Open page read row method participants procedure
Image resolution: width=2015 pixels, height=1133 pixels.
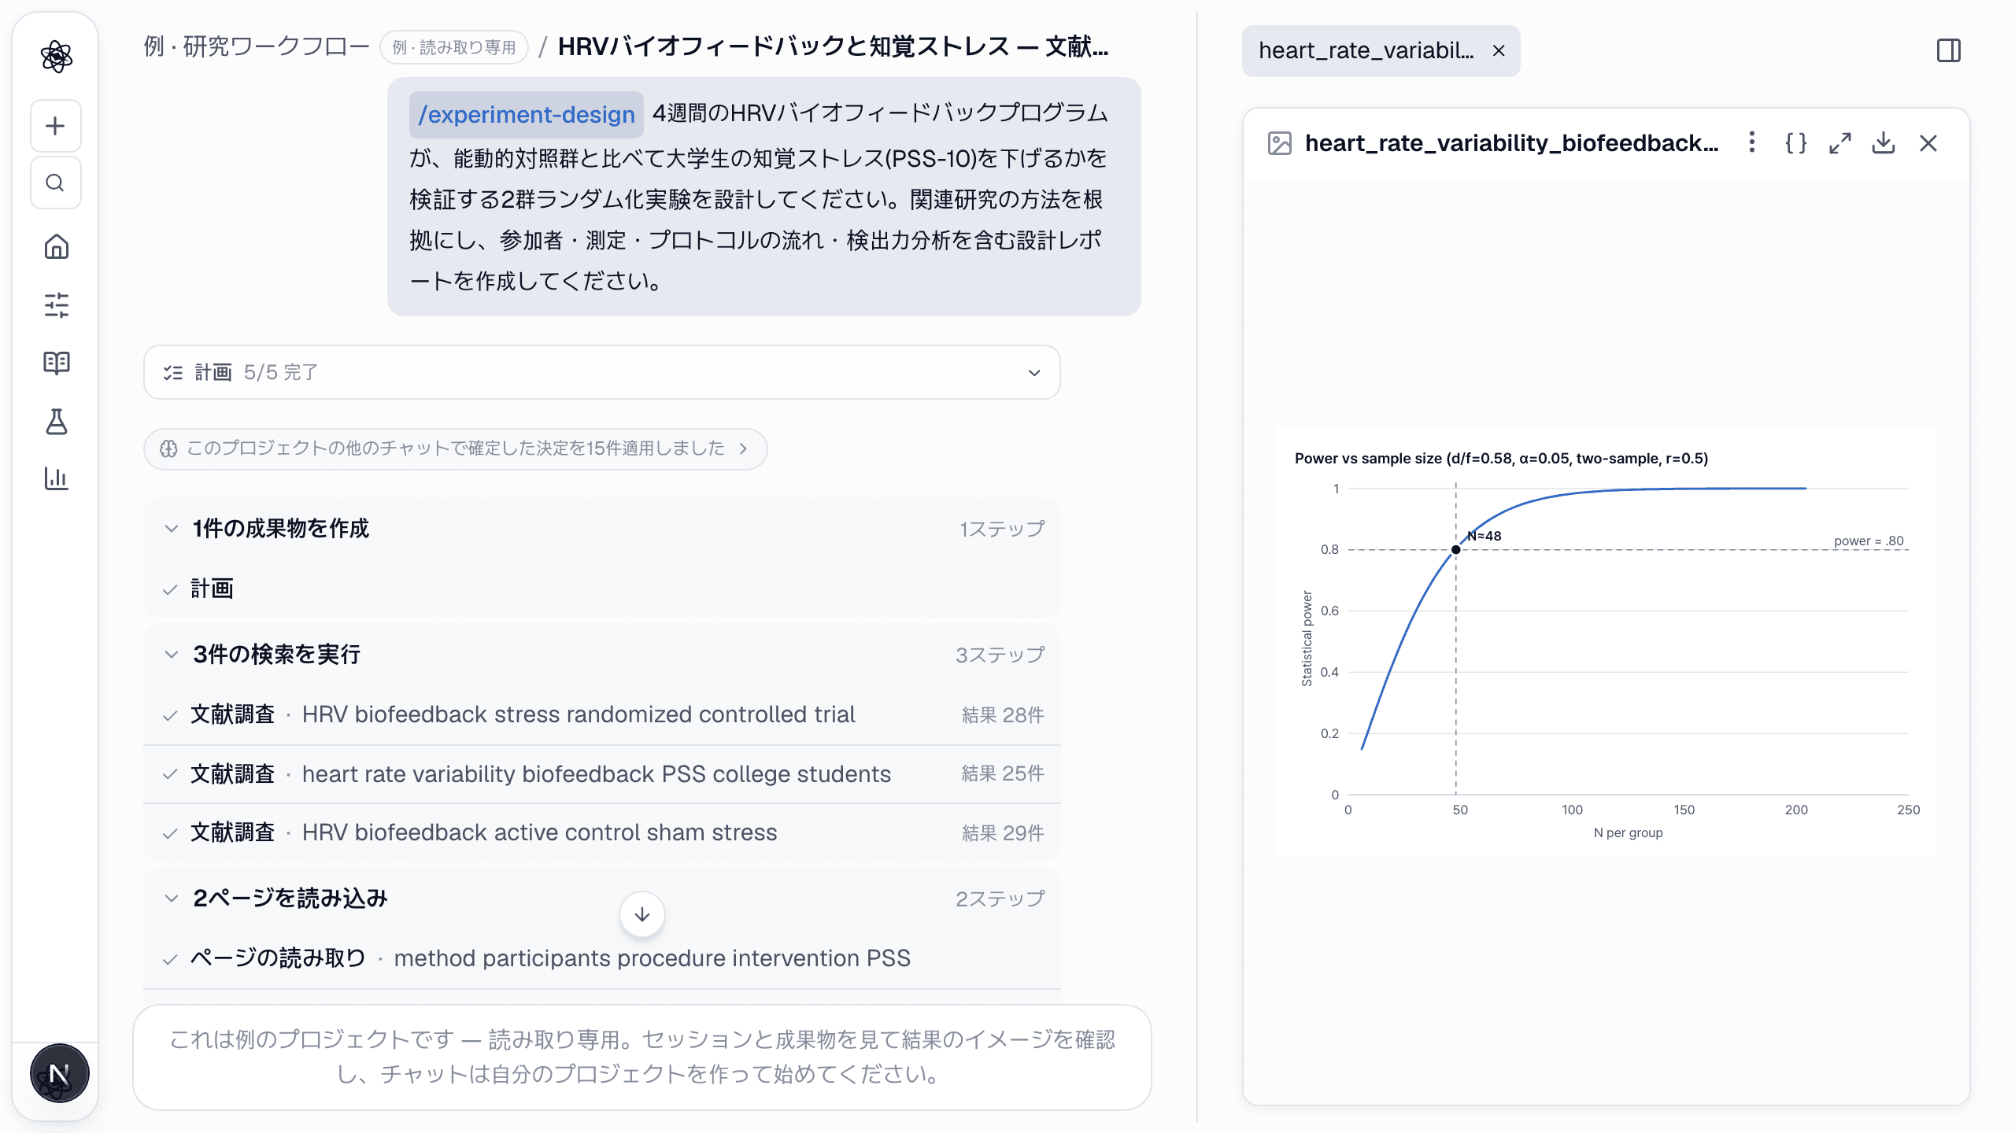click(x=601, y=958)
